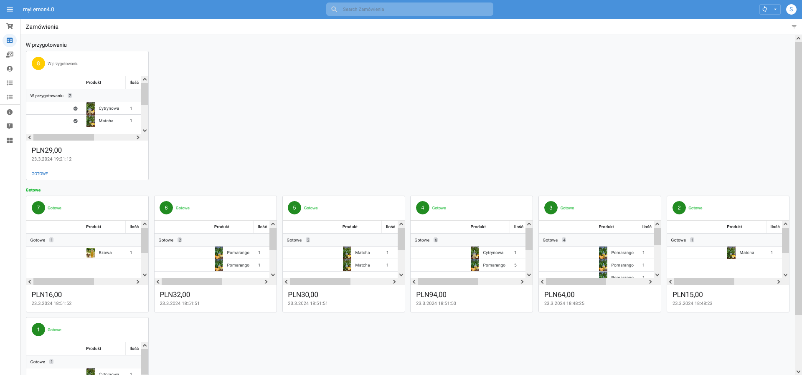Click the Produkt column header in order 6
The width and height of the screenshot is (802, 375).
point(222,227)
